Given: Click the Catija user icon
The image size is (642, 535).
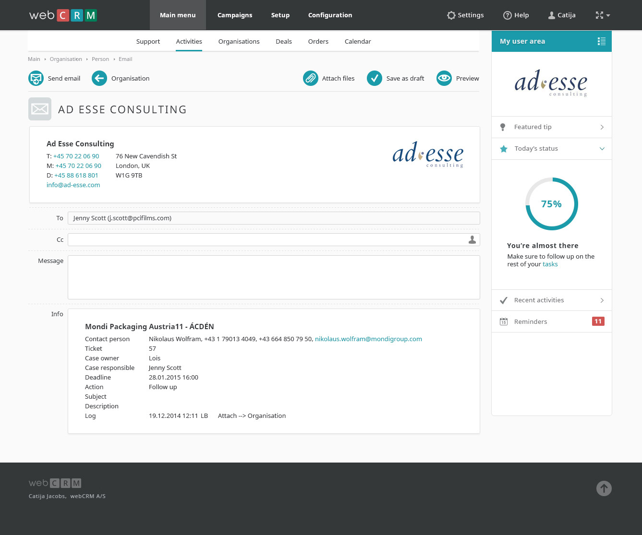Looking at the screenshot, I should click(x=552, y=15).
